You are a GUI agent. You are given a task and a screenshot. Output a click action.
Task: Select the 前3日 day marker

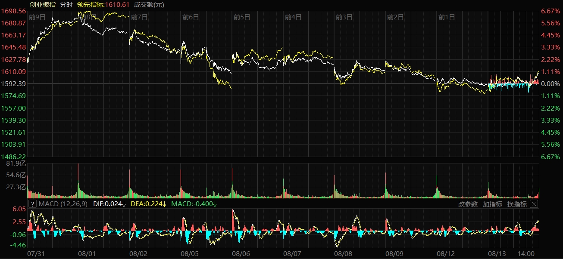(344, 17)
